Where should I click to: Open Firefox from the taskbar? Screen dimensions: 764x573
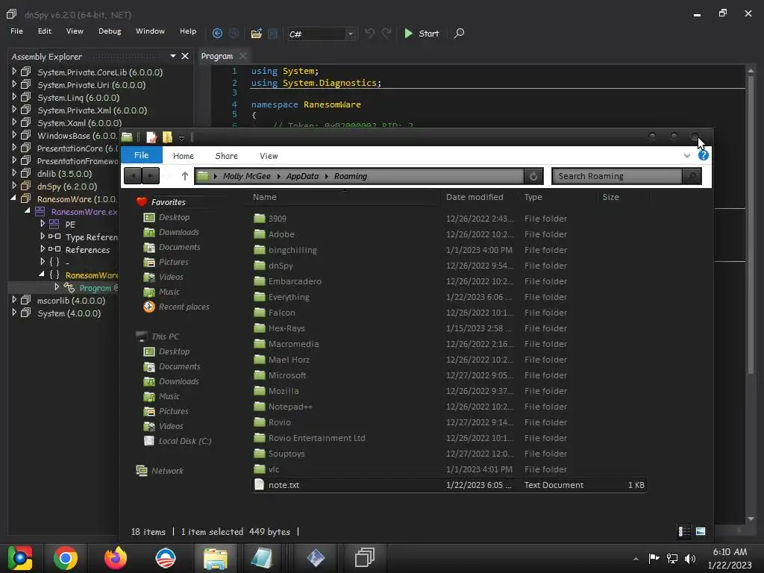pos(116,558)
